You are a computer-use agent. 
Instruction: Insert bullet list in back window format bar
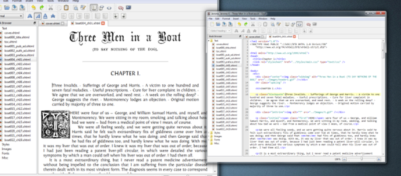click(x=97, y=16)
